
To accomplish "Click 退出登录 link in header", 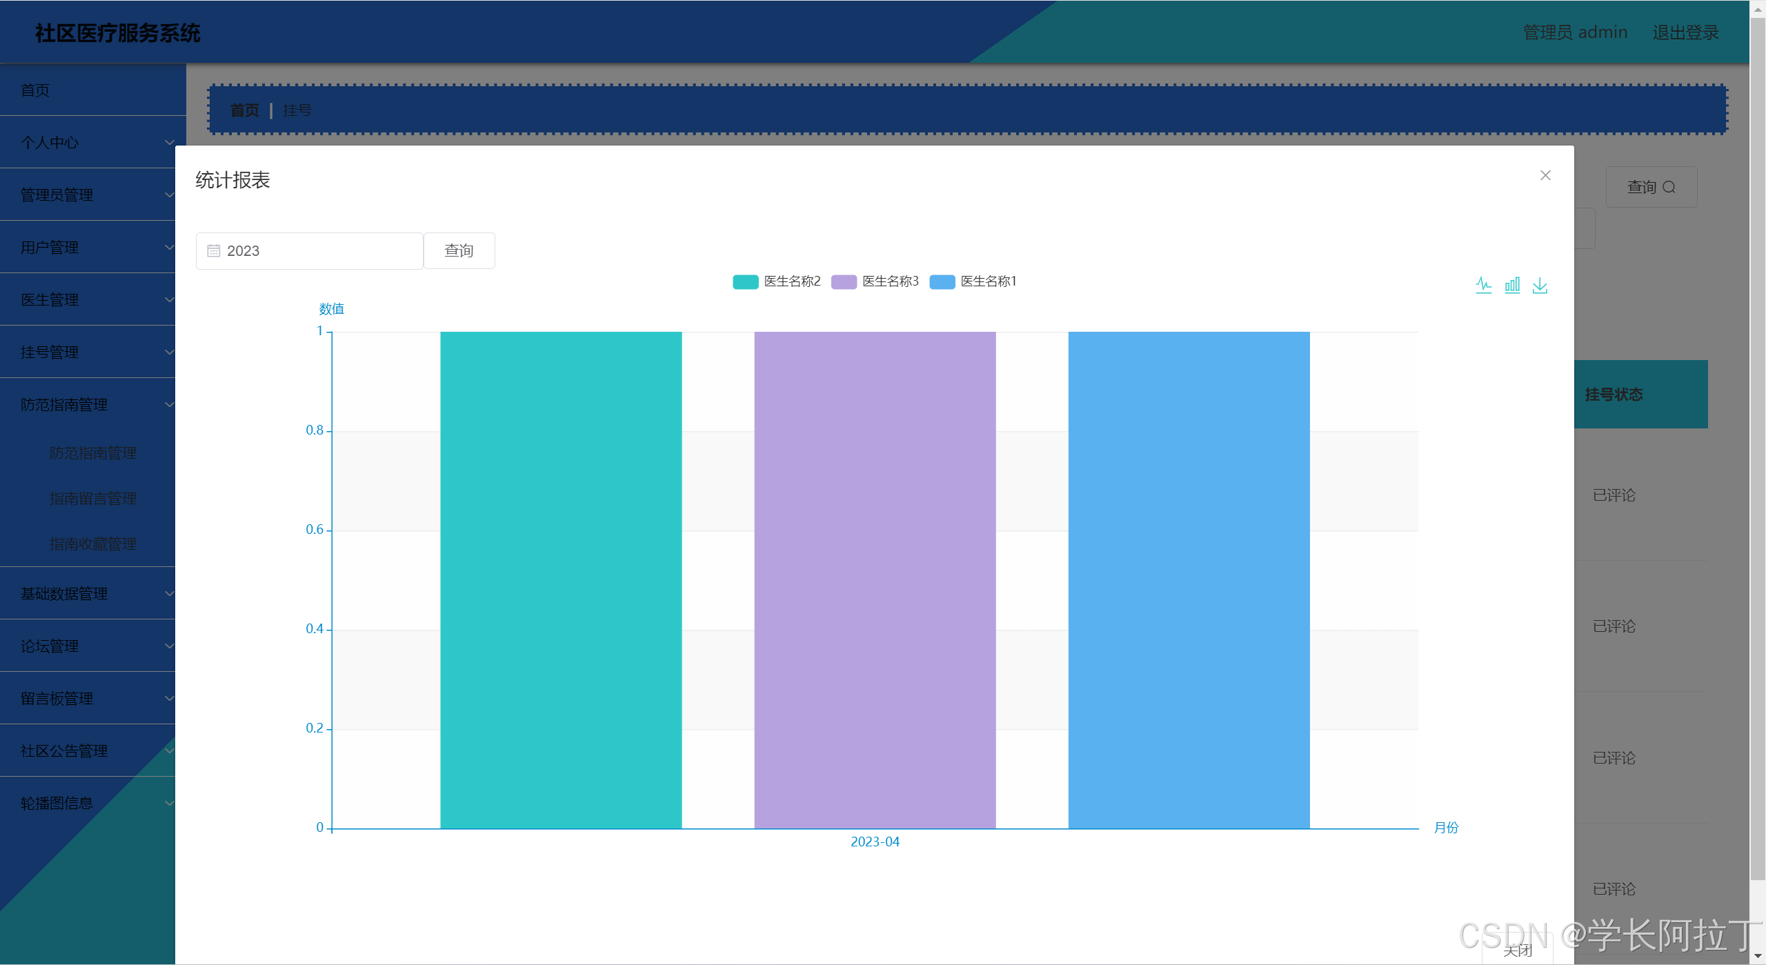I will [x=1685, y=32].
